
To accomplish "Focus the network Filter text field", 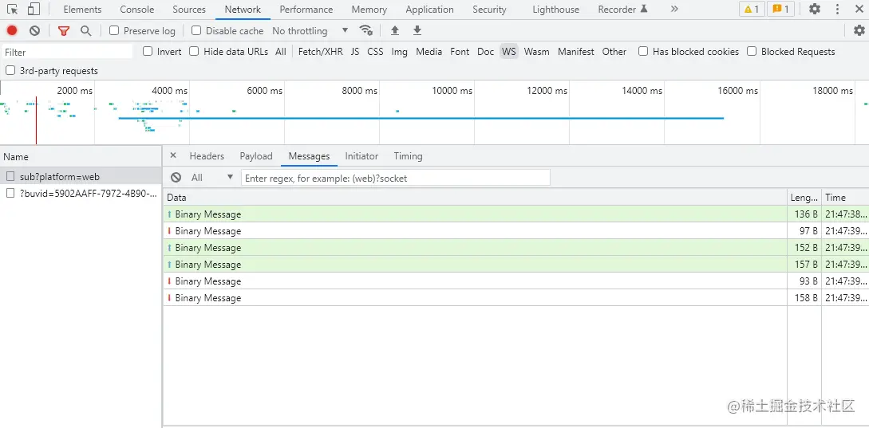I will coord(67,52).
